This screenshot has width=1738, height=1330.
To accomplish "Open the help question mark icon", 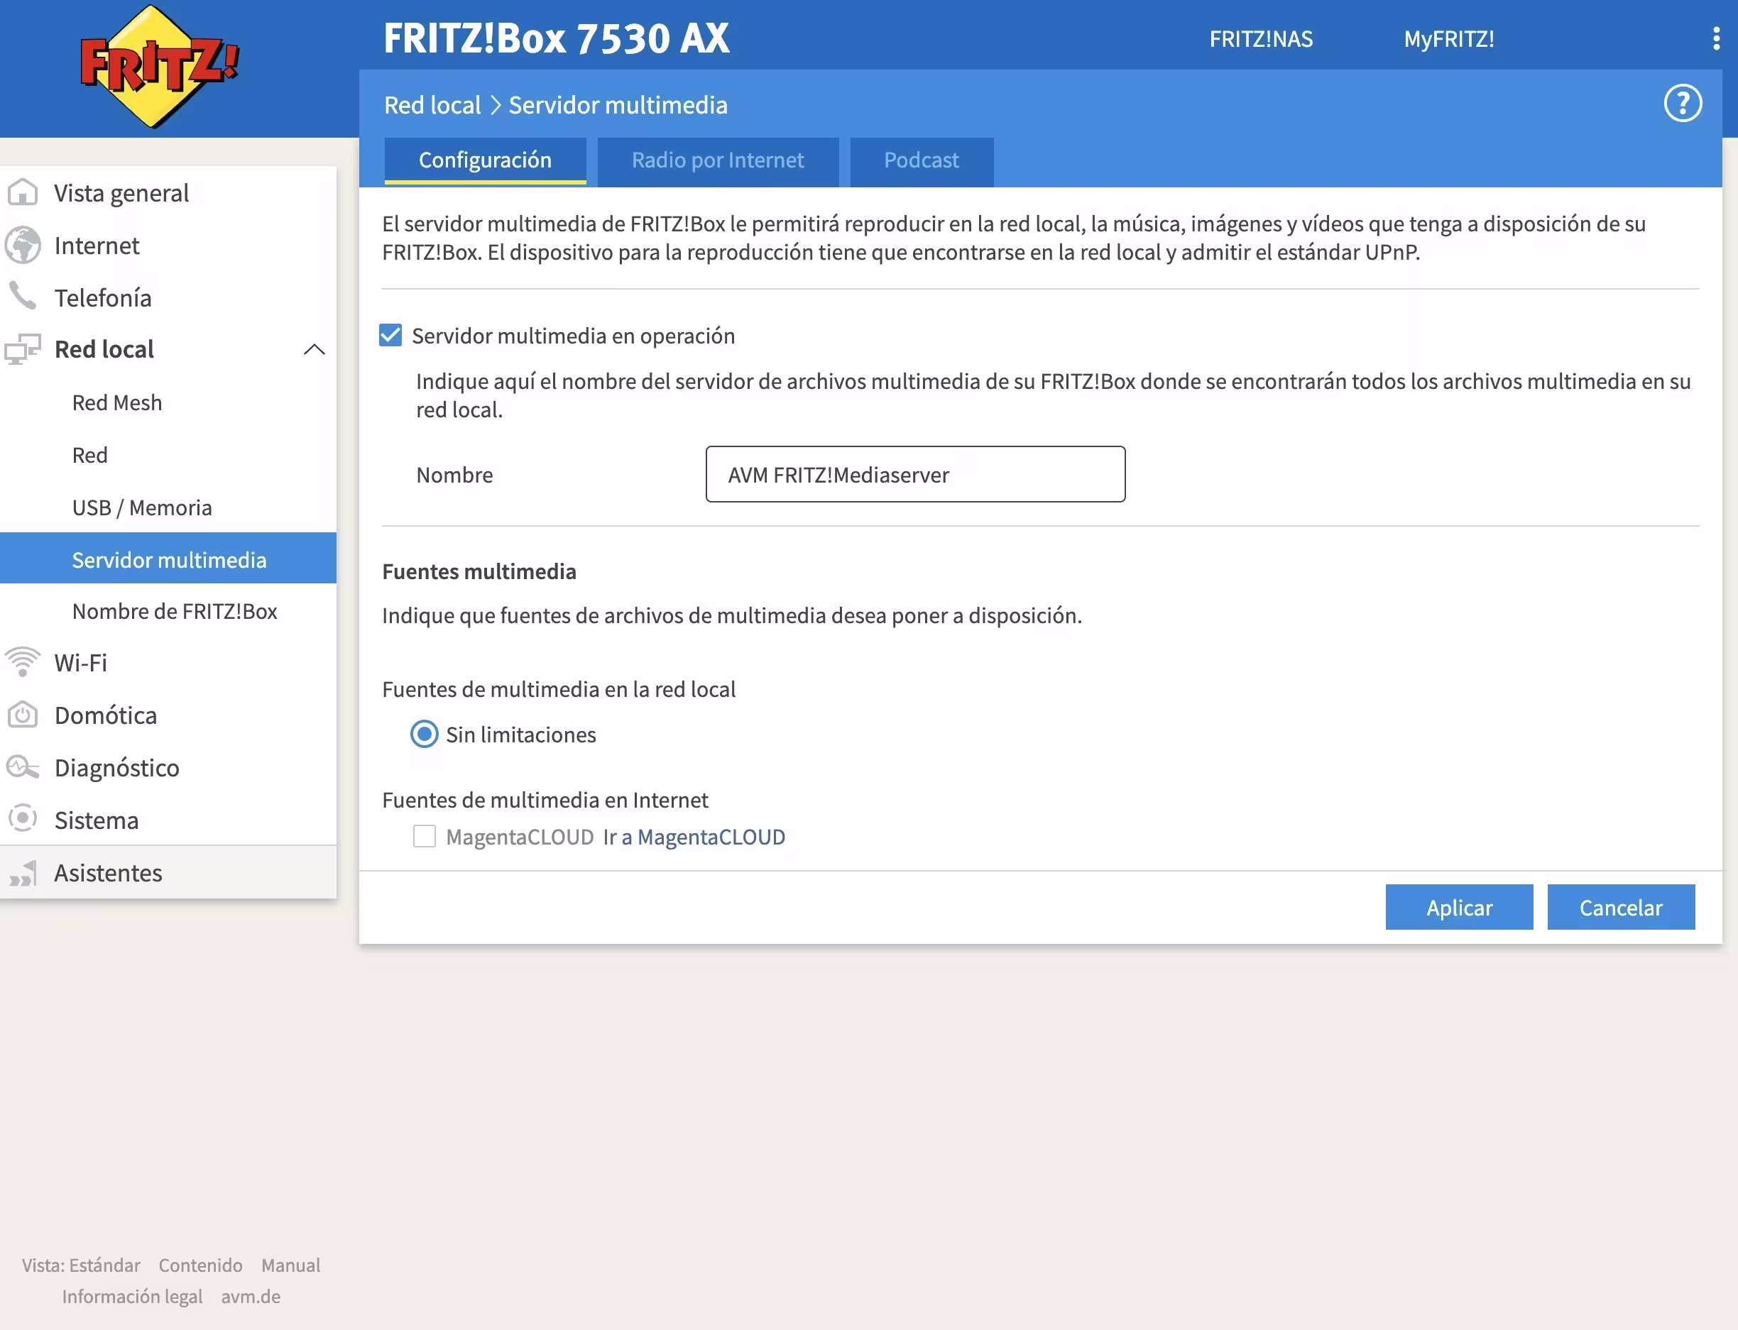I will tap(1683, 103).
